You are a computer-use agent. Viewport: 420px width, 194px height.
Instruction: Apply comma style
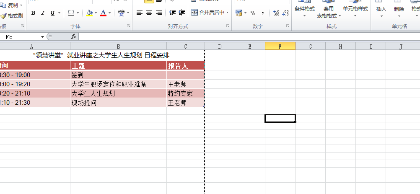pyautogui.click(x=263, y=13)
